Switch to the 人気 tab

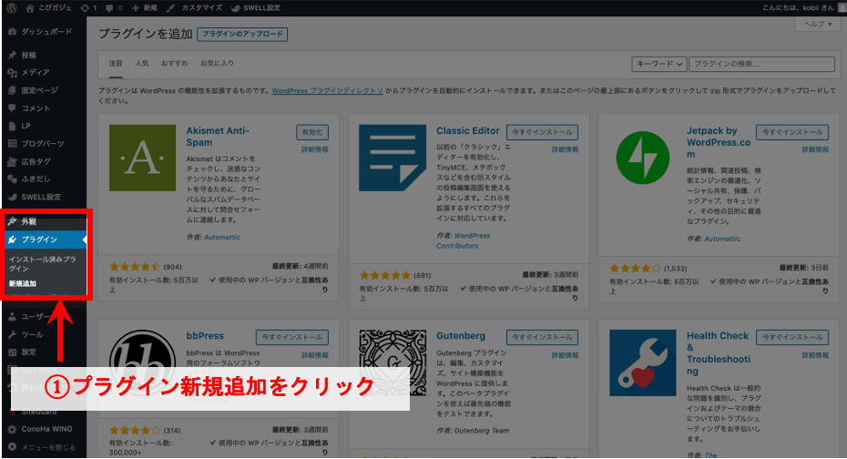pos(142,63)
